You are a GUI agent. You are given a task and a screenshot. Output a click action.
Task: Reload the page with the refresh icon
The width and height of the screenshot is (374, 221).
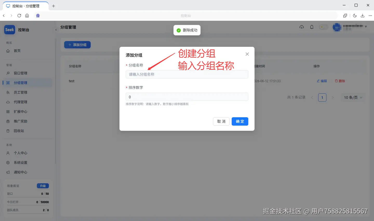point(19,16)
